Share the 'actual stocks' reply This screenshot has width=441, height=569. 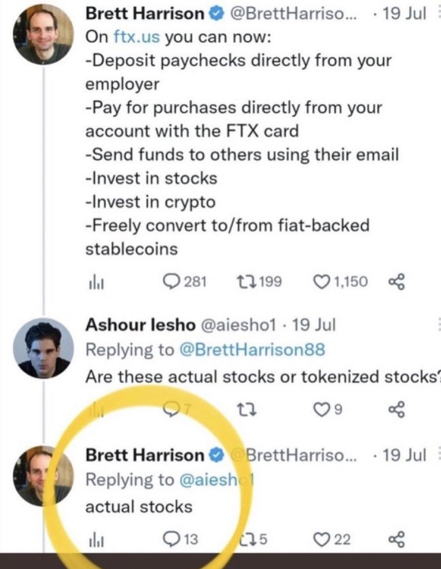coord(396,538)
